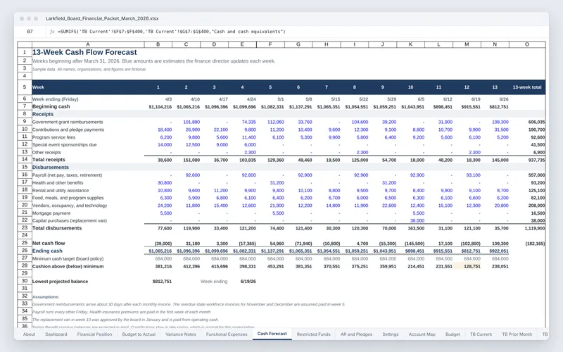This screenshot has height=352, width=563.
Task: Select the column E header
Action: (242, 44)
